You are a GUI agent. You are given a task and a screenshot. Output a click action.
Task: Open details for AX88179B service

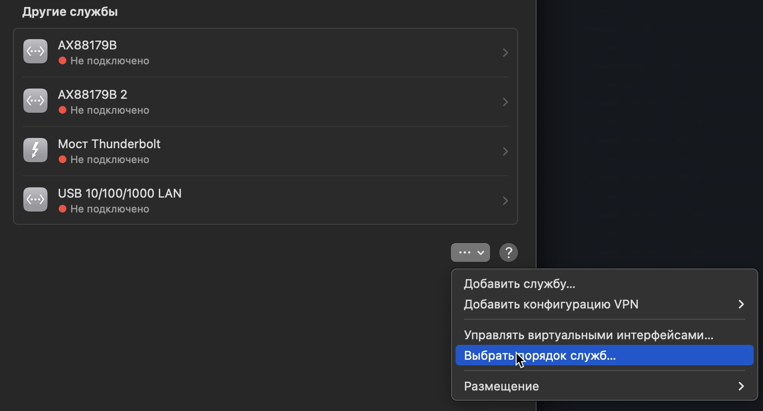505,53
